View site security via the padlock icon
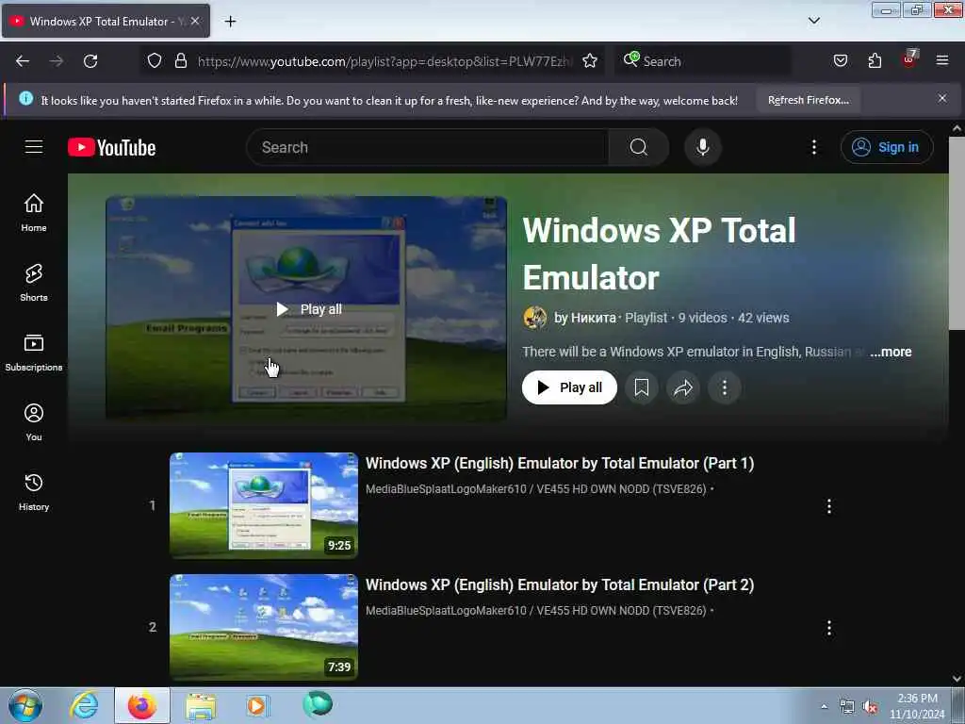The height and width of the screenshot is (724, 965). click(180, 60)
